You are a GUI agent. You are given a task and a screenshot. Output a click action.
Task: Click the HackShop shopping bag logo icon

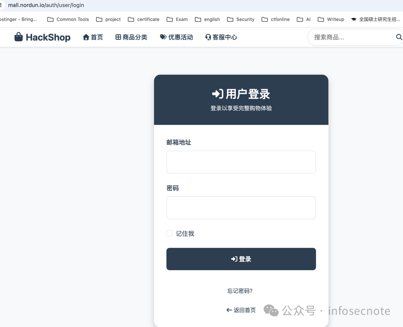click(18, 37)
